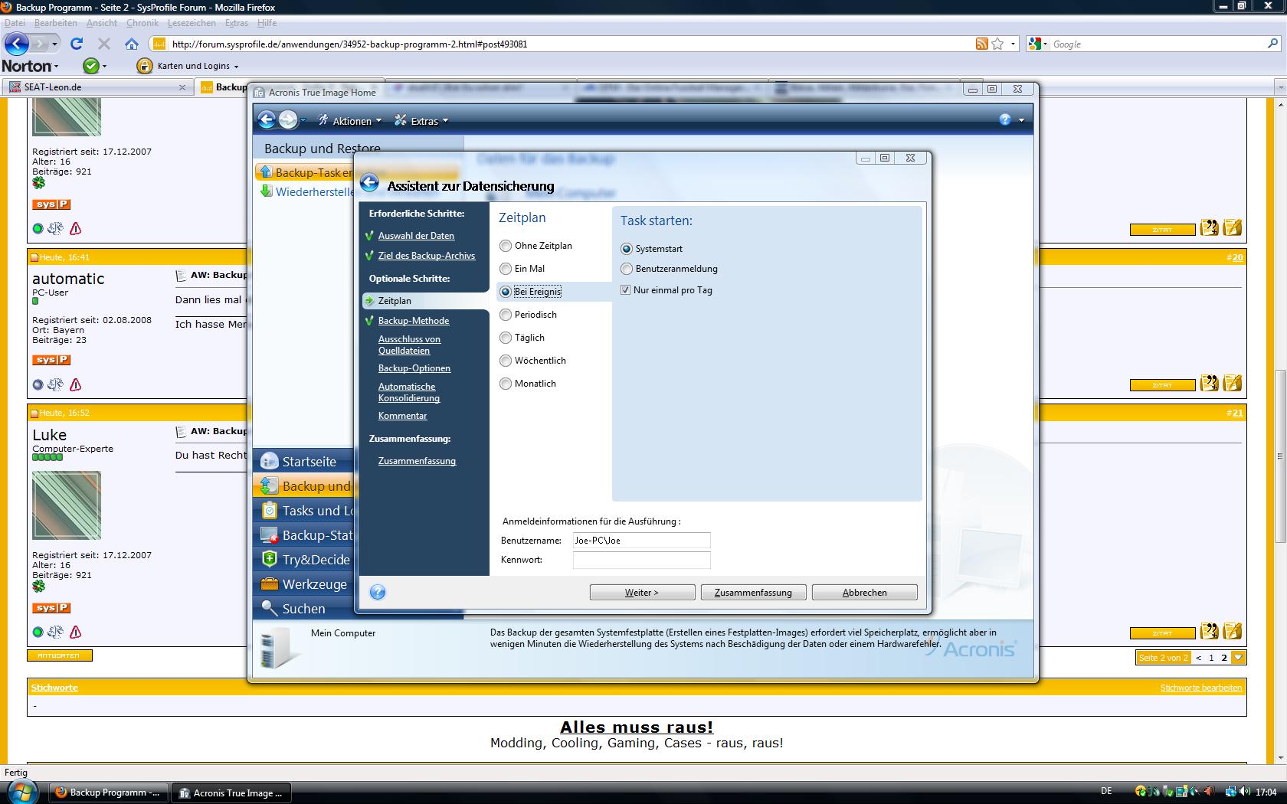
Task: Open search engine selector dropdown
Action: pos(1036,44)
